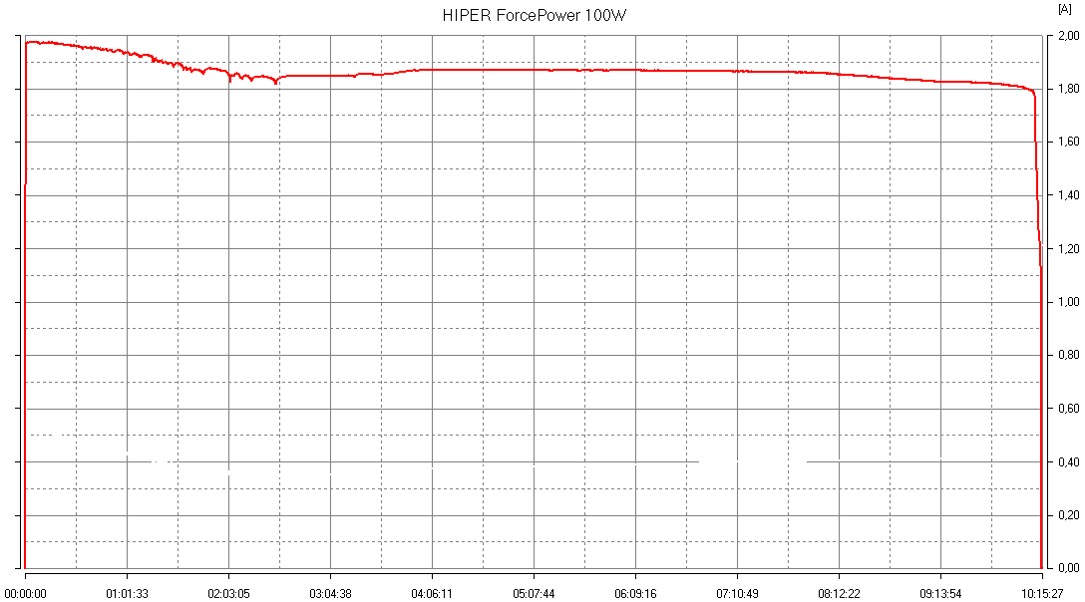Click the 07:10:49 time label
The width and height of the screenshot is (1085, 602).
[x=738, y=594]
